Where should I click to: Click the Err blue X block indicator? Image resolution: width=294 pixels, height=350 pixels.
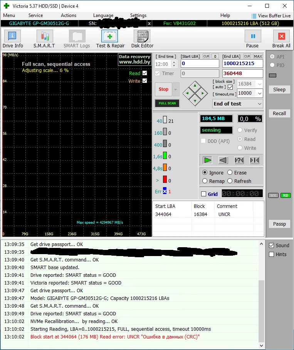[x=165, y=191]
